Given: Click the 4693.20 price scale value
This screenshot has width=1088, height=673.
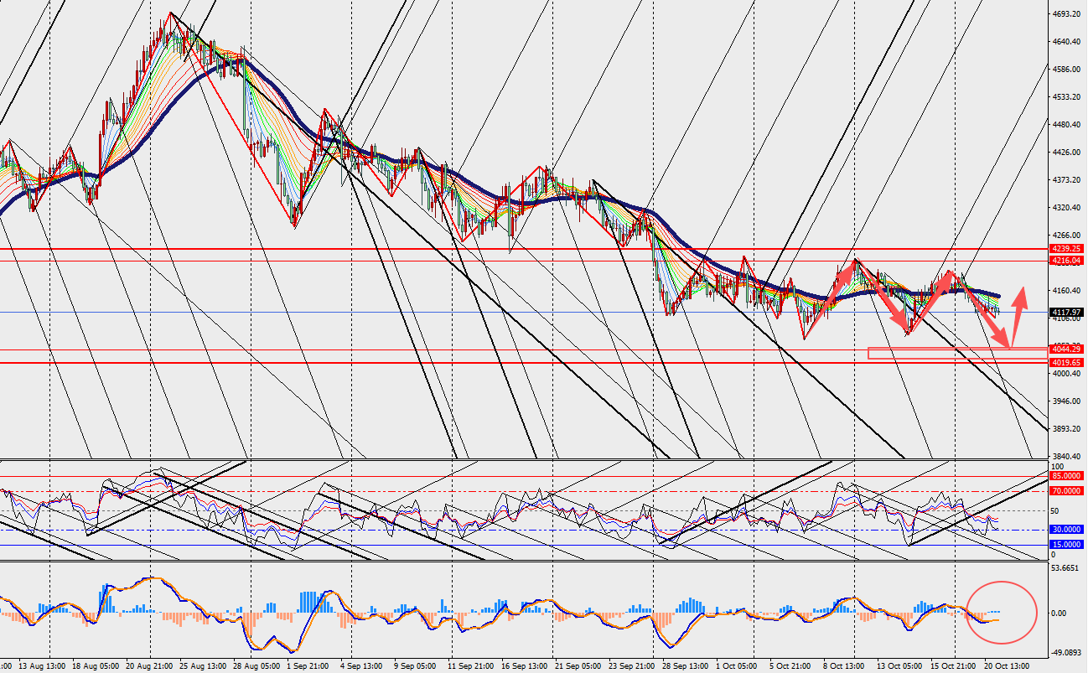Looking at the screenshot, I should (1068, 14).
